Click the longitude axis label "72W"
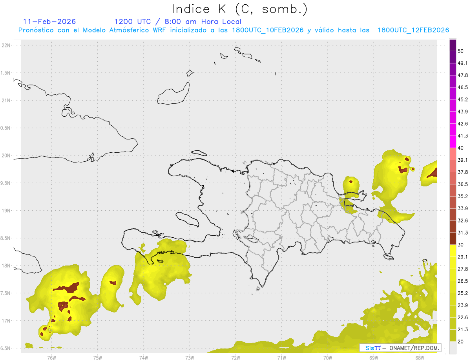471x363 pixels. click(x=235, y=358)
